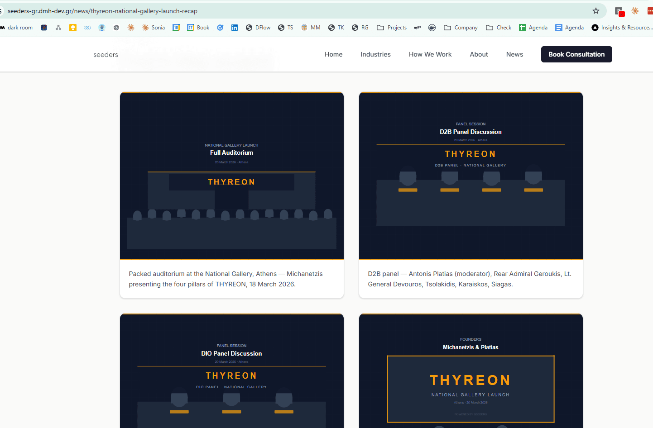Open the blue Docs Agenda bookmark
Image resolution: width=653 pixels, height=428 pixels.
pos(569,28)
